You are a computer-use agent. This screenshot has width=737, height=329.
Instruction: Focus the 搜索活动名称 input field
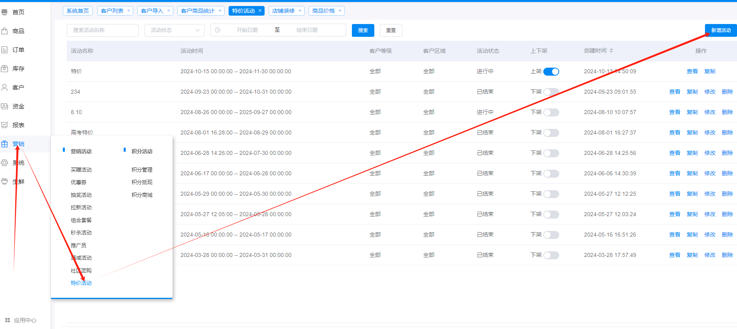(x=103, y=30)
